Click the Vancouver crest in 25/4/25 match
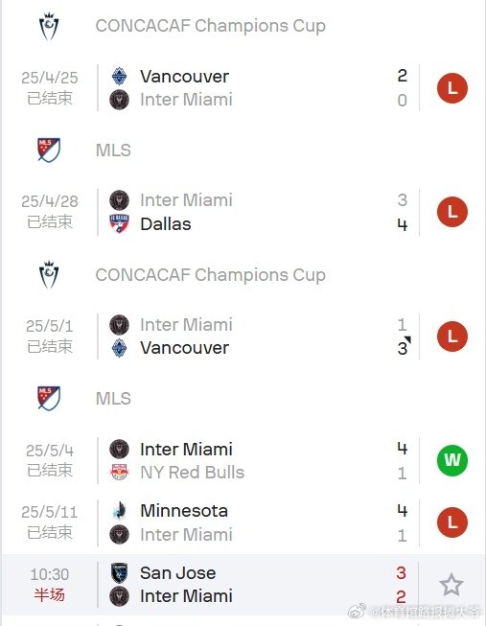This screenshot has height=626, width=486. point(119,77)
